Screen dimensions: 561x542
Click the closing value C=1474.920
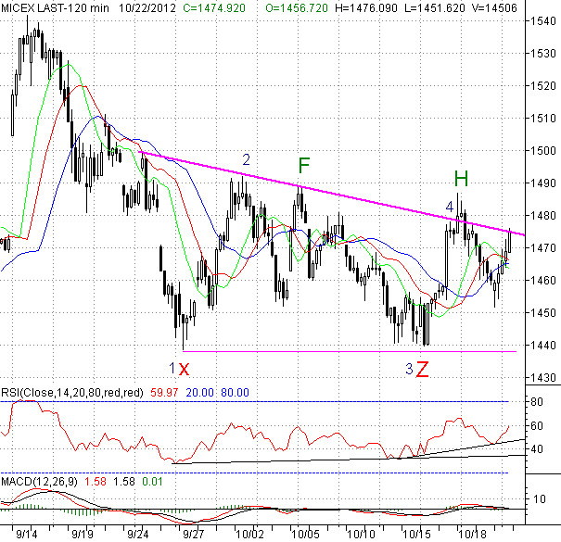tap(214, 7)
